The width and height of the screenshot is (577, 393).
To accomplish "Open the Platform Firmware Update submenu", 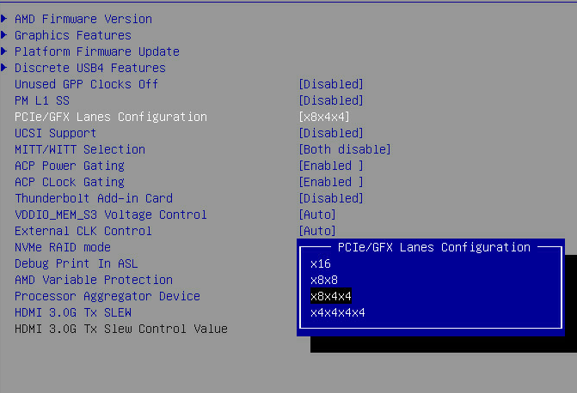I will [x=97, y=51].
